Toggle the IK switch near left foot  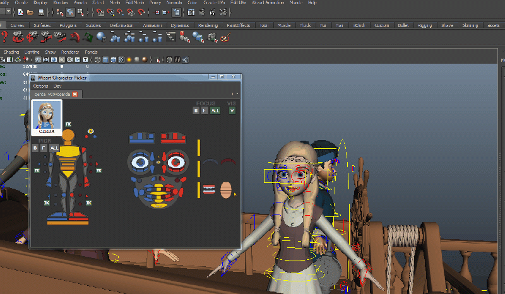click(47, 203)
